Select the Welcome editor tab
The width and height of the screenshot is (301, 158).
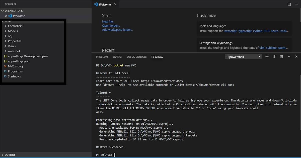[105, 5]
